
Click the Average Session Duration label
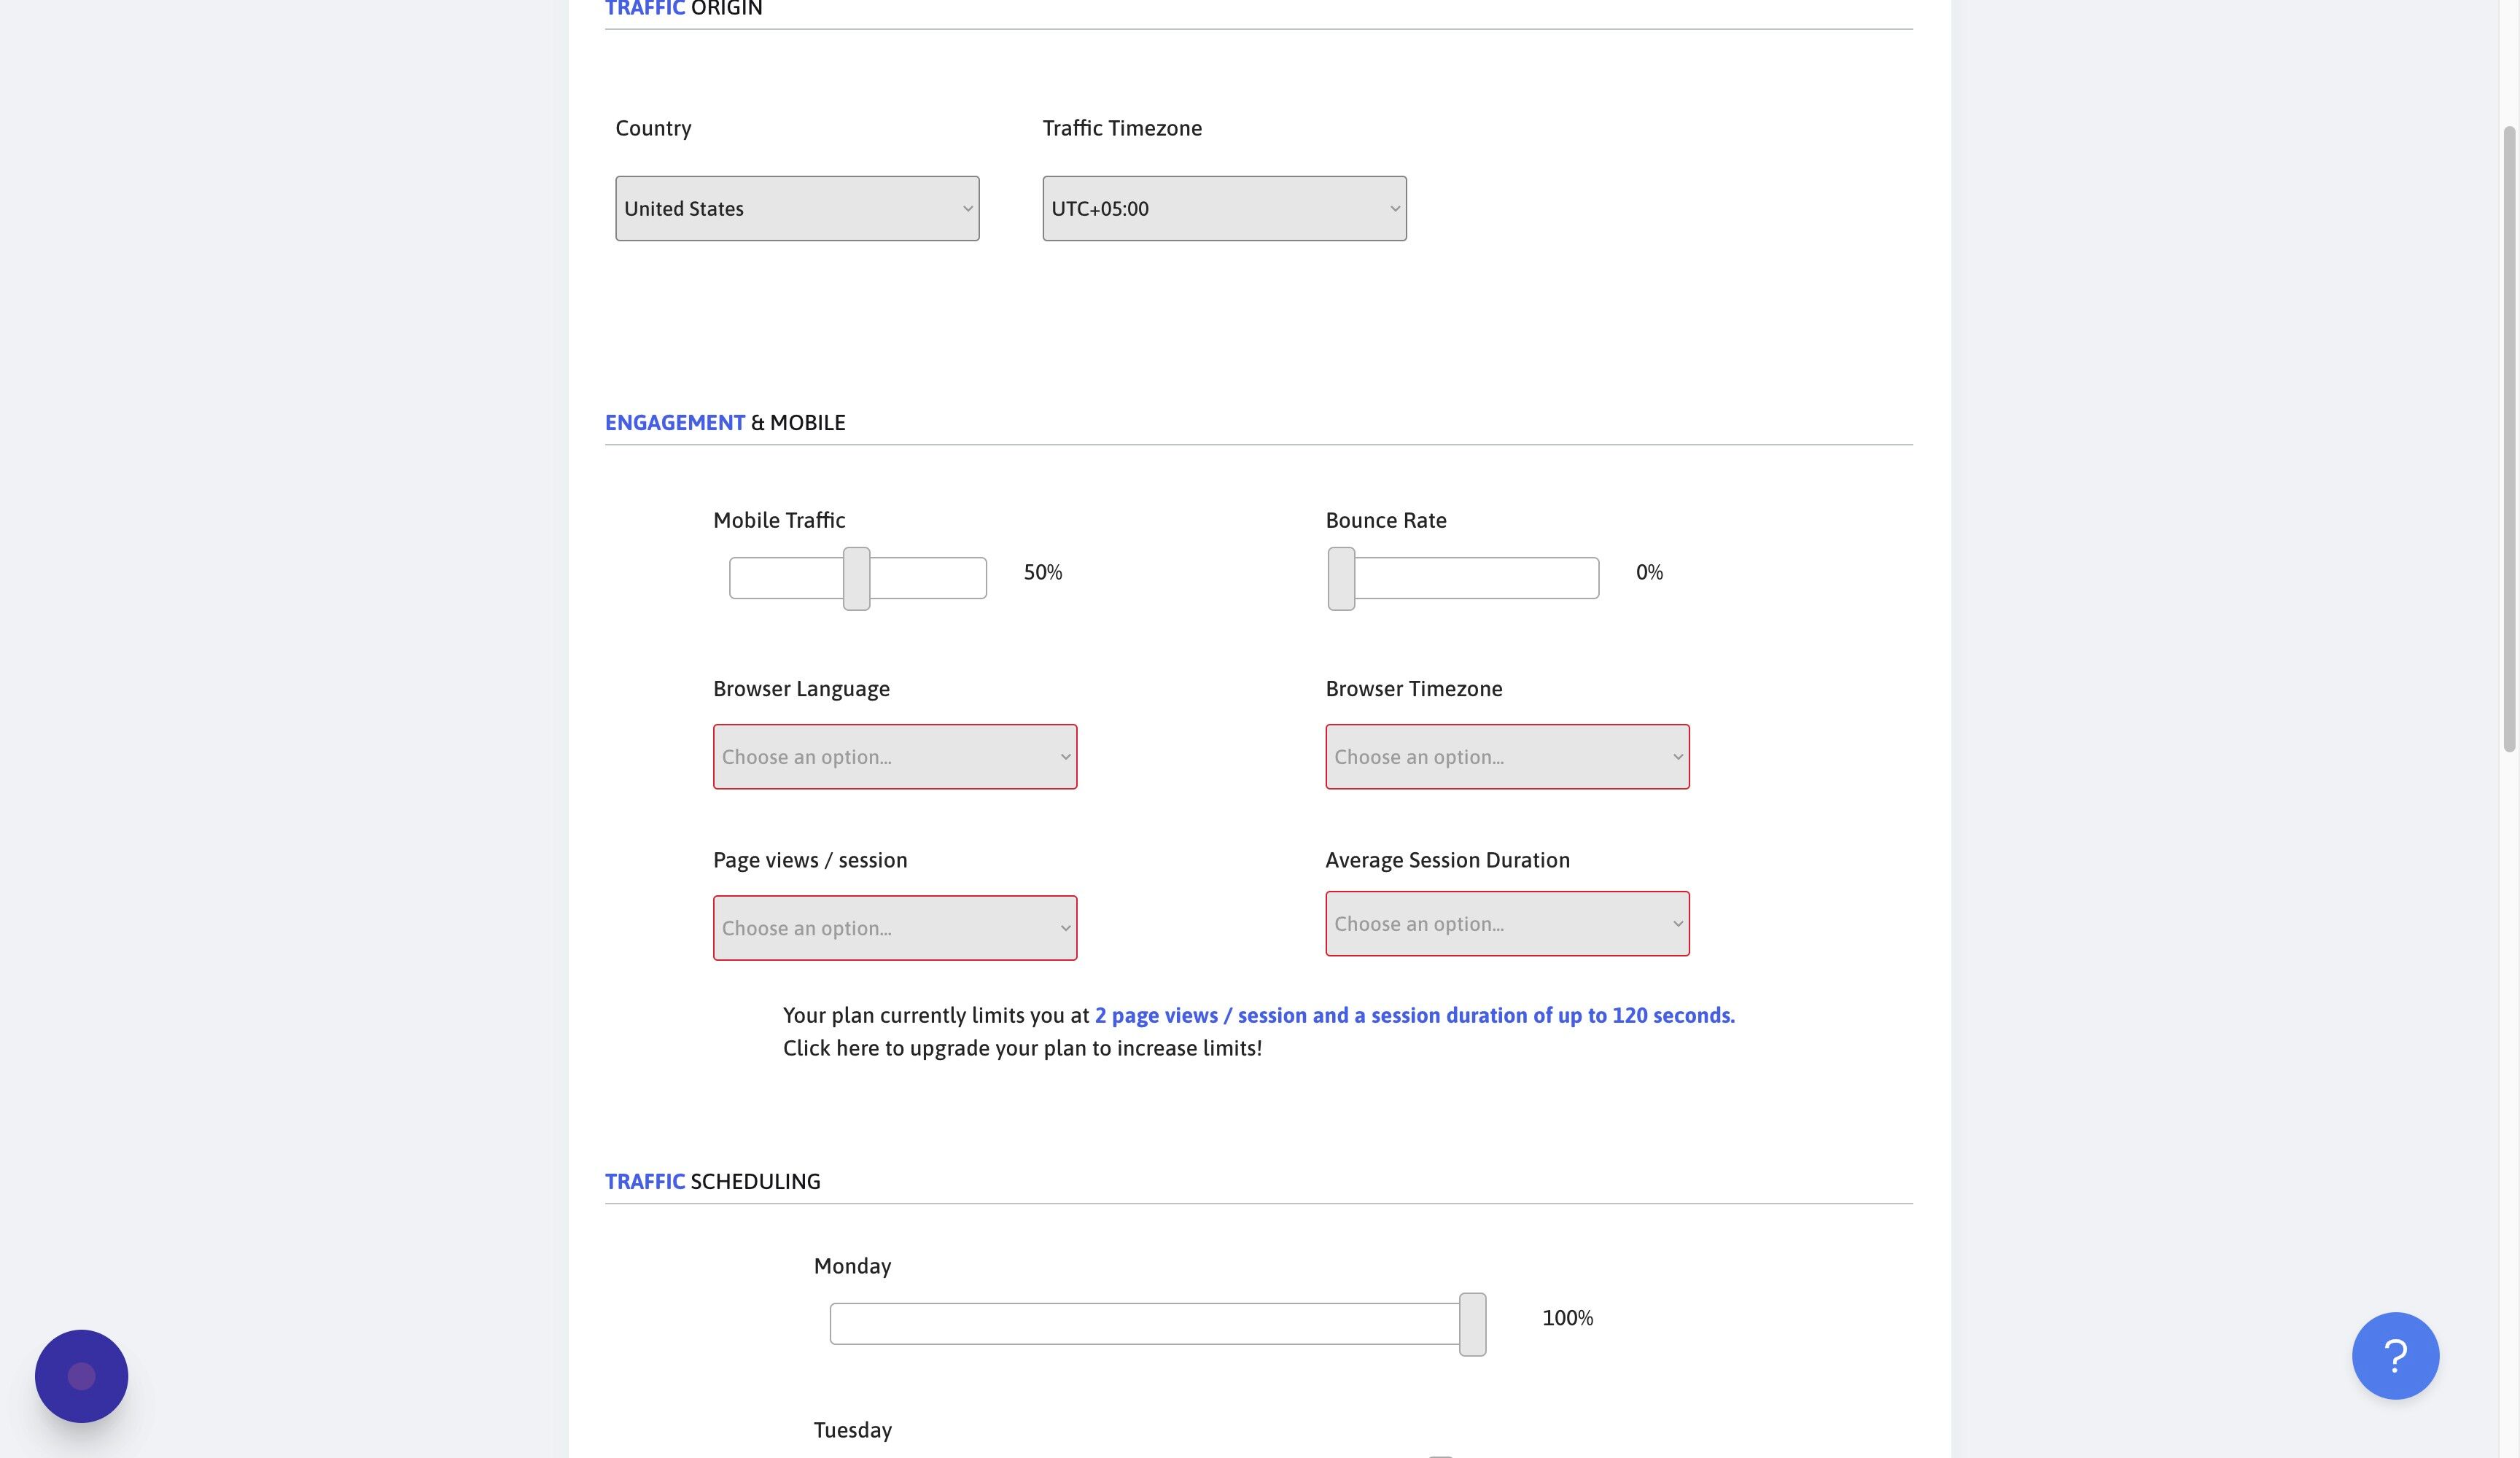click(1447, 860)
